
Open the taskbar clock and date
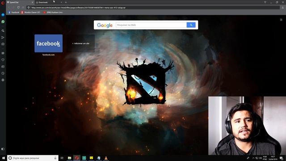pos(273,158)
